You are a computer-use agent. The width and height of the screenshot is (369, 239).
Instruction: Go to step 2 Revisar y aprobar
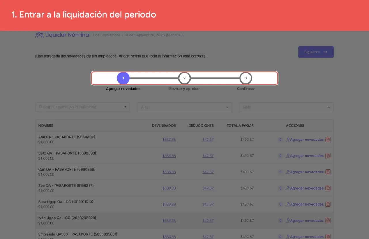[184, 78]
